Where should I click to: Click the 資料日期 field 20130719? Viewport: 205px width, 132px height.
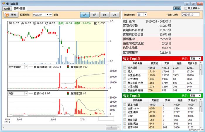click(190, 15)
